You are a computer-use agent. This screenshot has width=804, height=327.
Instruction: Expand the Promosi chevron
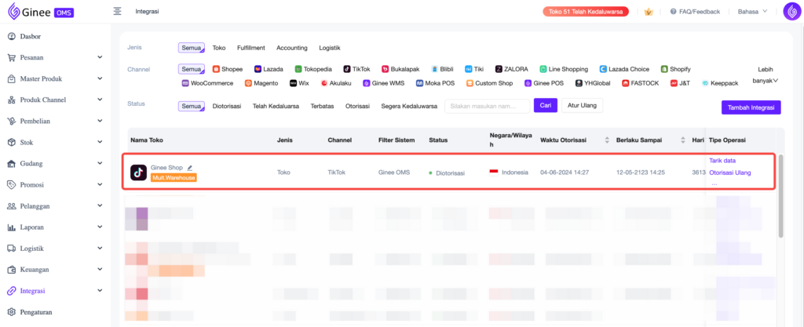tap(100, 185)
